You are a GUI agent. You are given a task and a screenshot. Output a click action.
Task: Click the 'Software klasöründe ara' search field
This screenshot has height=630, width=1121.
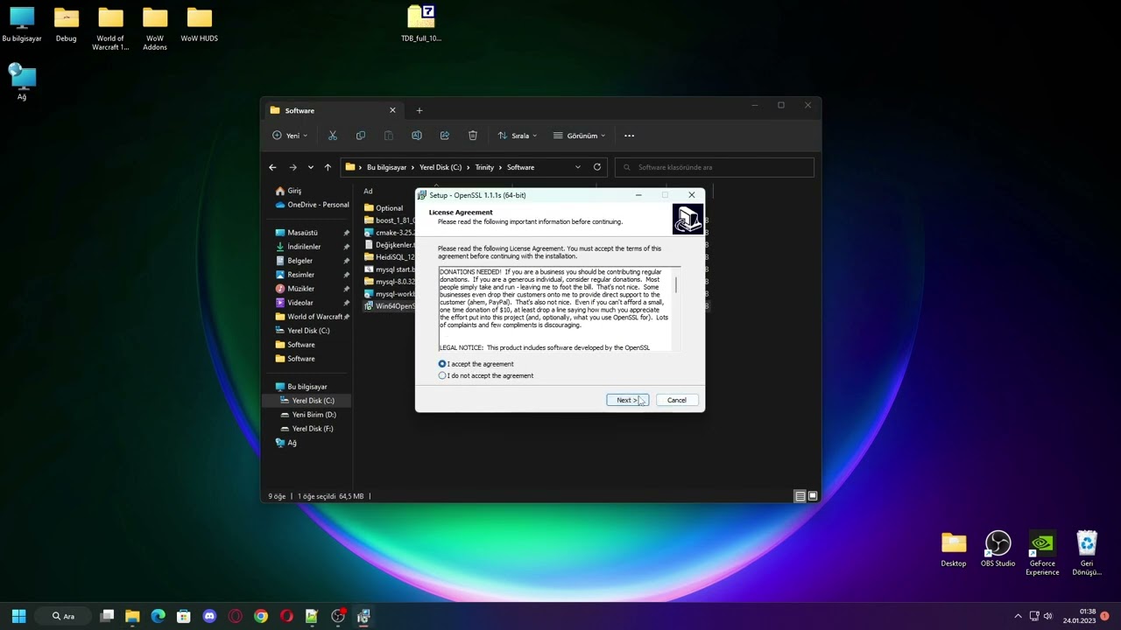(715, 167)
